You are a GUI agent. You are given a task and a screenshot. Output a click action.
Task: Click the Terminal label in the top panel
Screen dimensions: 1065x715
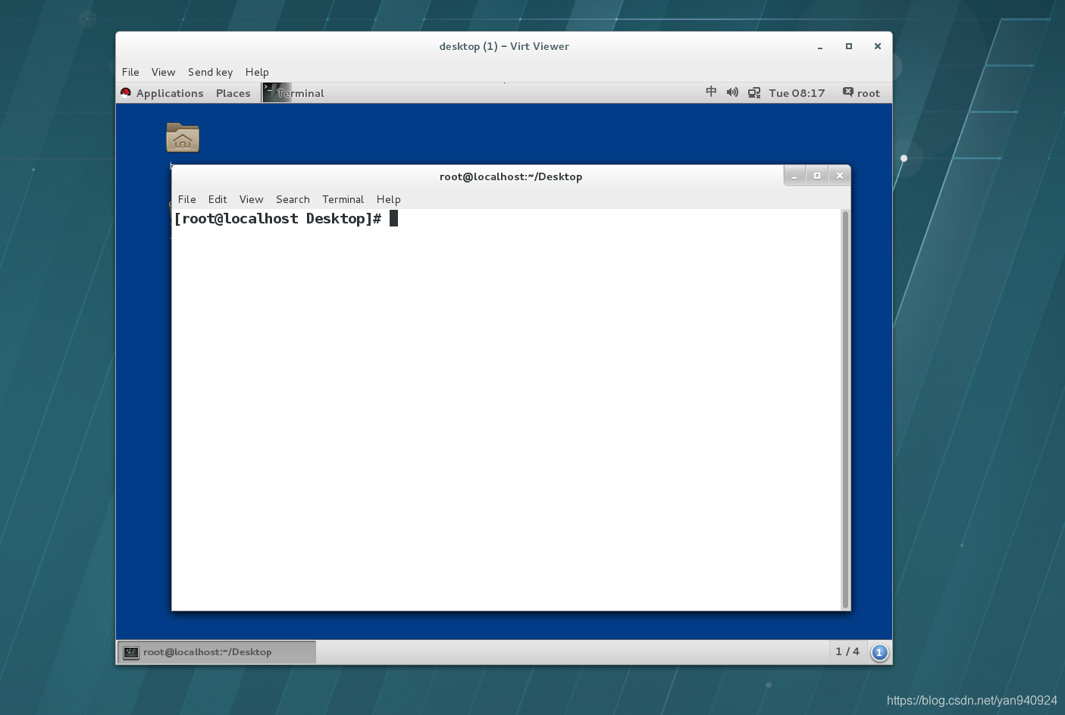[x=300, y=93]
